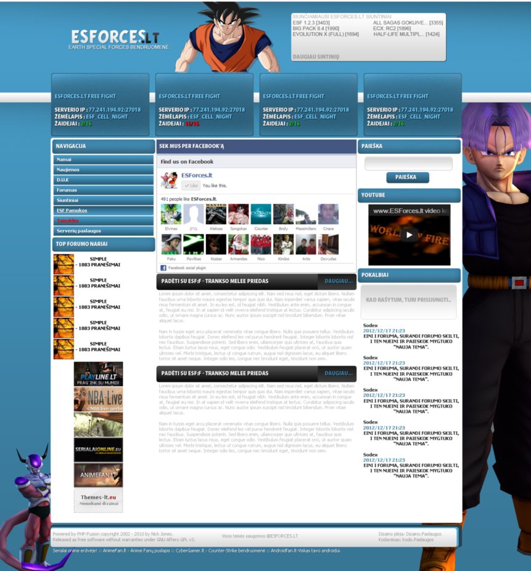Open Aleksas's Facebook avatar
Viewport: 531px width, 571px height.
[x=216, y=214]
